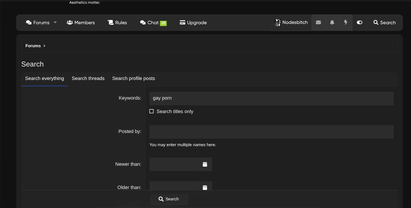Focus the Posted by input field

(x=271, y=132)
